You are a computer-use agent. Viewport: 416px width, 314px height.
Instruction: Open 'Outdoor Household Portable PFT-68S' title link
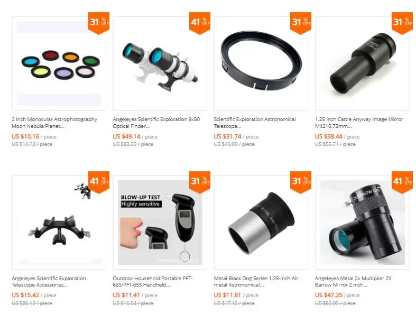(153, 281)
